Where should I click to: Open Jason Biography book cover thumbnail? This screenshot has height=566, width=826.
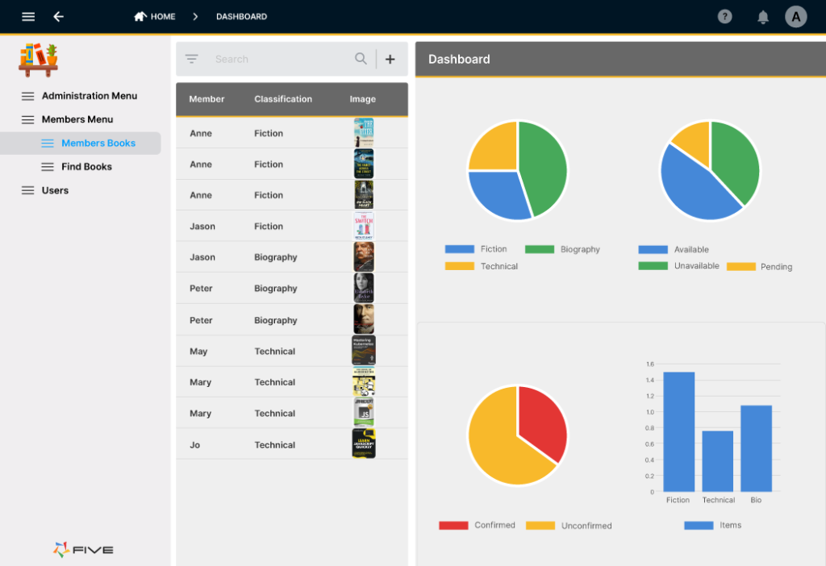364,257
